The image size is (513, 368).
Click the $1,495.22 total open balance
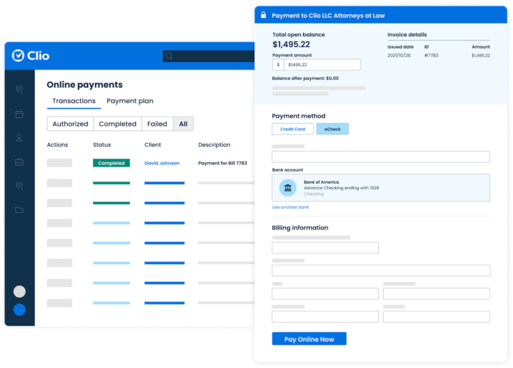pyautogui.click(x=291, y=44)
